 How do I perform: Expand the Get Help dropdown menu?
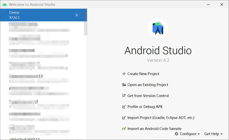[x=214, y=134]
